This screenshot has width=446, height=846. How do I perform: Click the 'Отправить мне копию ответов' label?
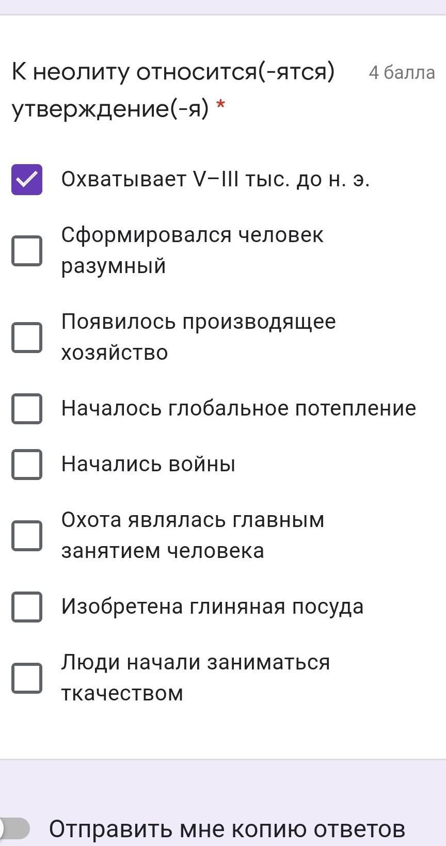[227, 829]
